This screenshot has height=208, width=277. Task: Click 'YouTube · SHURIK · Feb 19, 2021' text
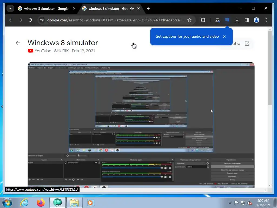coord(65,51)
